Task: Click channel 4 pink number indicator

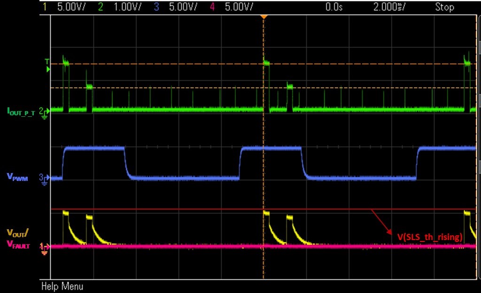Action: click(212, 7)
